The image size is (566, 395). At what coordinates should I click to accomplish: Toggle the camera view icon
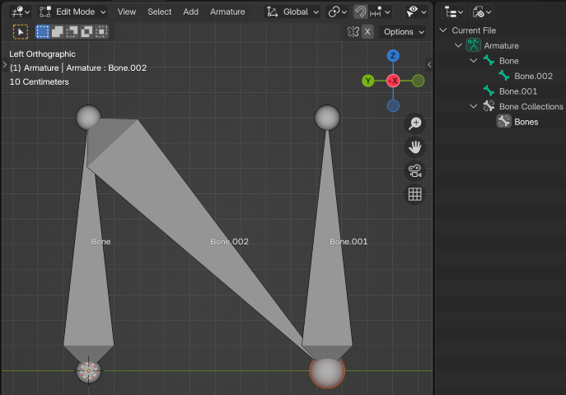tap(414, 171)
